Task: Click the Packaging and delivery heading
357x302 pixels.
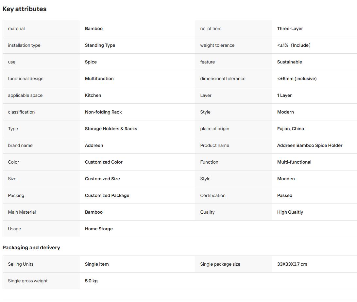Action: coord(31,248)
